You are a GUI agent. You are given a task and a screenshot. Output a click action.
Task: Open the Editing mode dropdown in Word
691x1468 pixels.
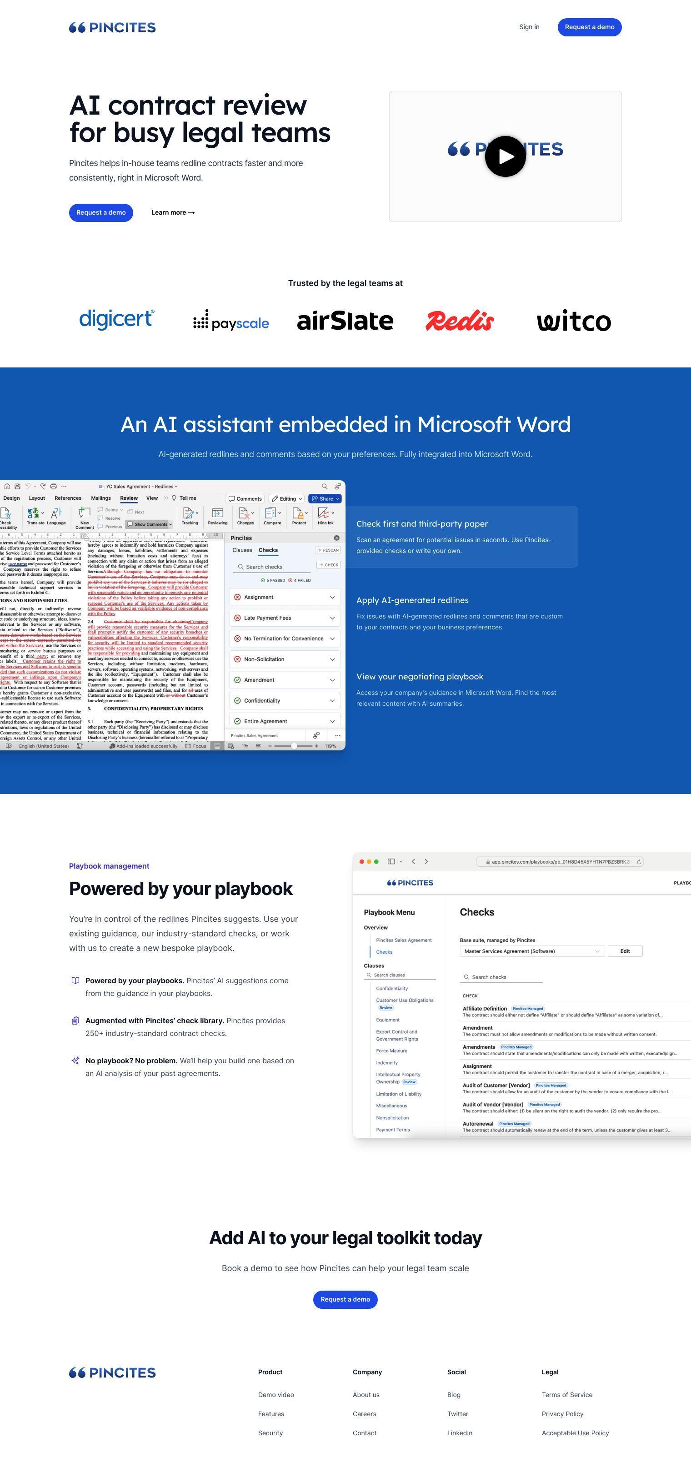[286, 498]
